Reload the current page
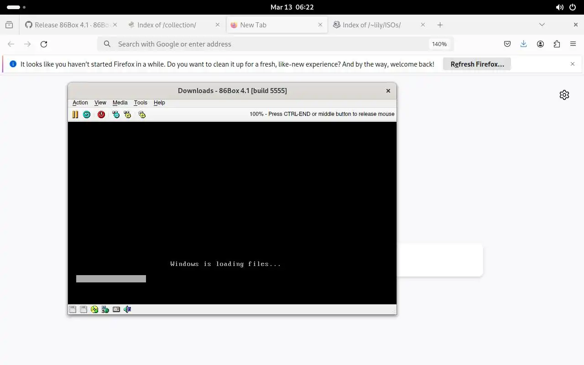The image size is (584, 365). (x=44, y=44)
